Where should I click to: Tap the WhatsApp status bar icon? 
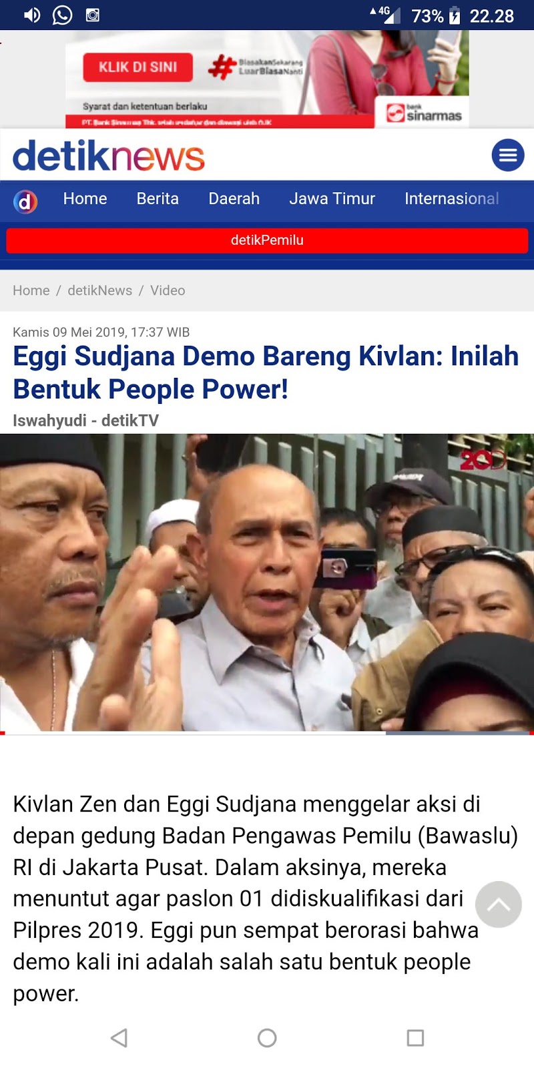point(63,15)
